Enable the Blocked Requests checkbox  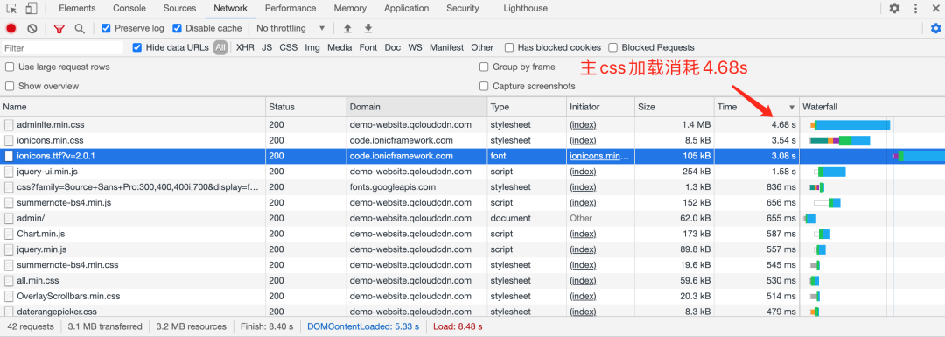(612, 47)
